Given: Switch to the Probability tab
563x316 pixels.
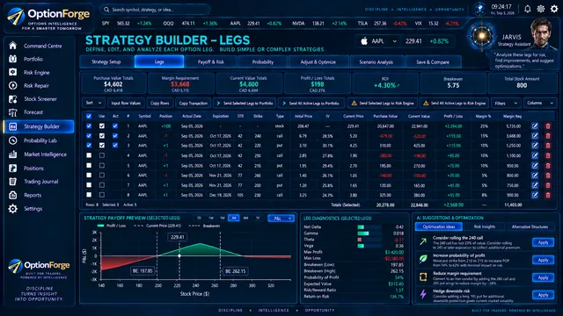Looking at the screenshot, I should click(263, 61).
